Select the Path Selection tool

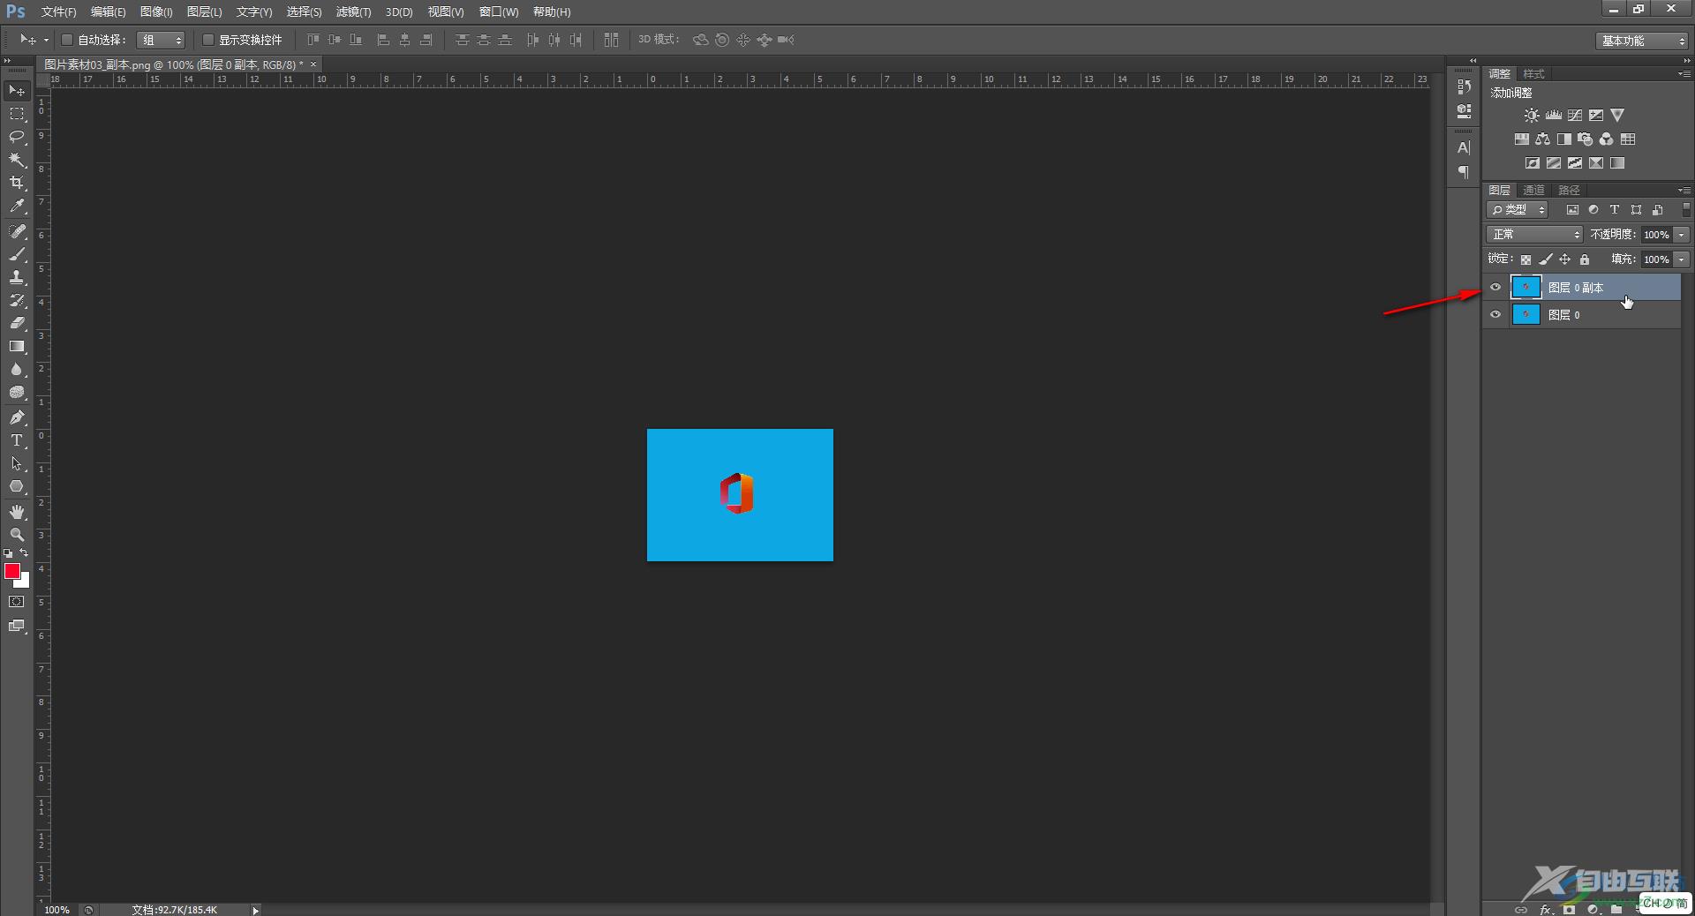pyautogui.click(x=17, y=463)
